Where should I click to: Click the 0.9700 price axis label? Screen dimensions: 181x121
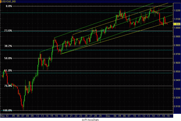[177, 54]
